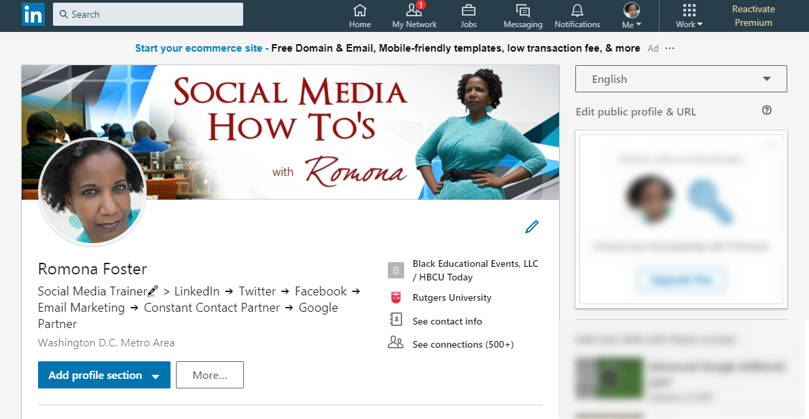This screenshot has height=419, width=809.
Task: Open the Home icon in navbar
Action: (x=359, y=10)
